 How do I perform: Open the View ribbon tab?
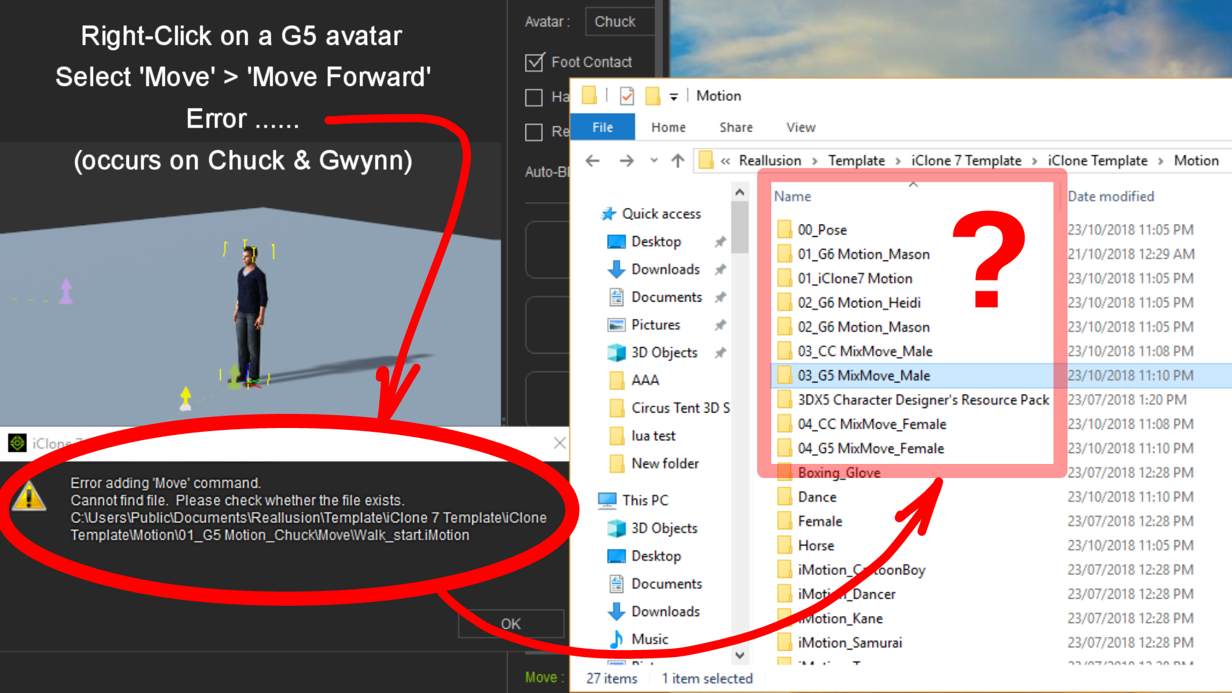pyautogui.click(x=801, y=127)
